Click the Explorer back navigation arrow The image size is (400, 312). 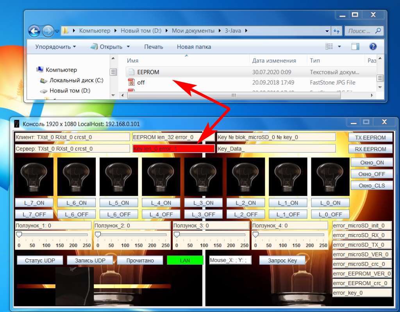point(34,31)
